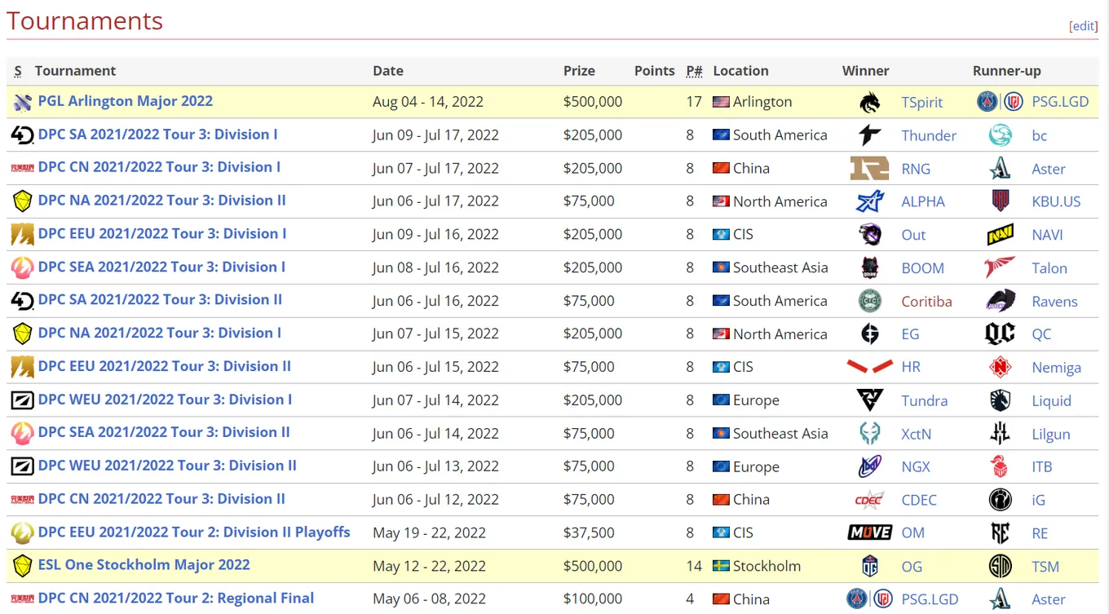Screen dimensions: 1109x614
Task: Select the iG team logo
Action: [1001, 500]
